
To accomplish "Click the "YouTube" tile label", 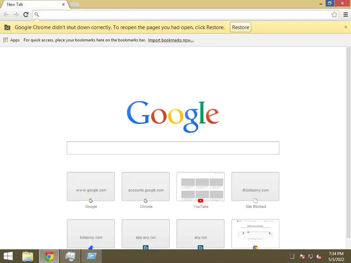I will 201,206.
